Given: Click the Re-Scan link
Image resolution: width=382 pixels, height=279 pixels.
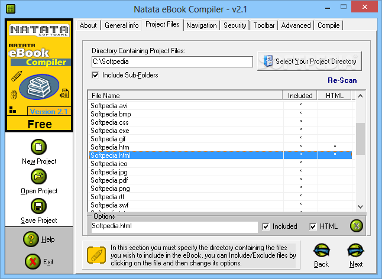Looking at the screenshot, I should tap(342, 80).
